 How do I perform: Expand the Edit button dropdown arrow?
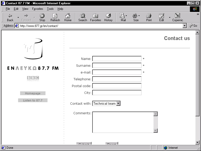pos(170,17)
